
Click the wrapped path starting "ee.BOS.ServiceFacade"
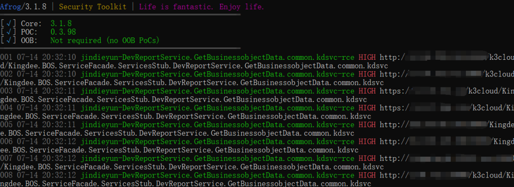[179, 150]
